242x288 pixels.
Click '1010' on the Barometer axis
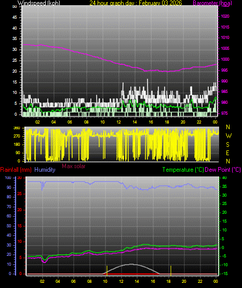[x=225, y=37]
